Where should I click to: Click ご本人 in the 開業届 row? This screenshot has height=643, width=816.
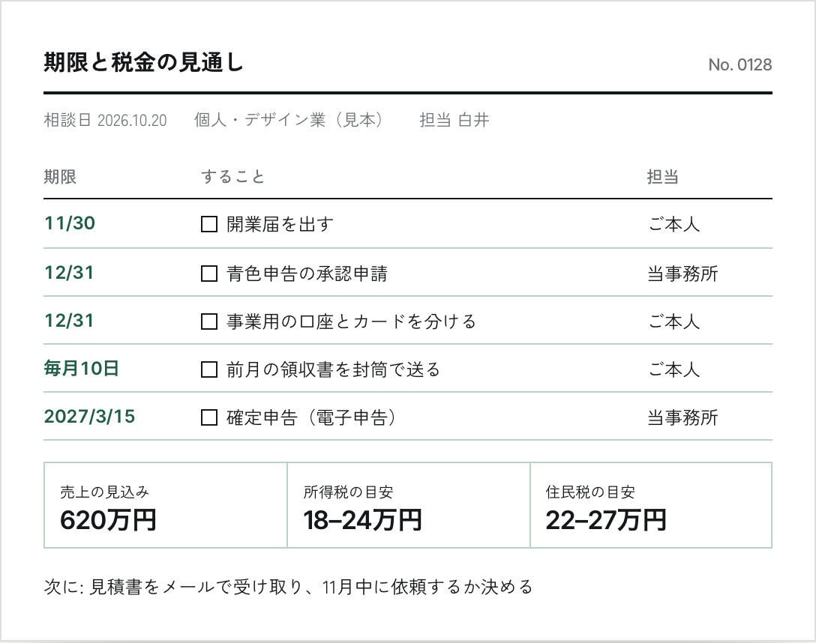tap(673, 225)
